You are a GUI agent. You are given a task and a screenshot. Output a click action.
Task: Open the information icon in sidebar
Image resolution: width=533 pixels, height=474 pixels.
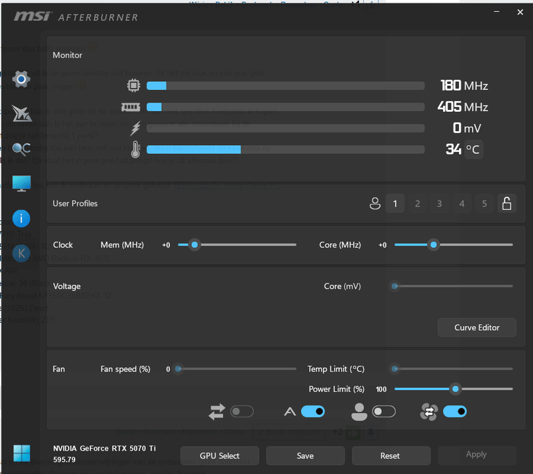coord(21,218)
